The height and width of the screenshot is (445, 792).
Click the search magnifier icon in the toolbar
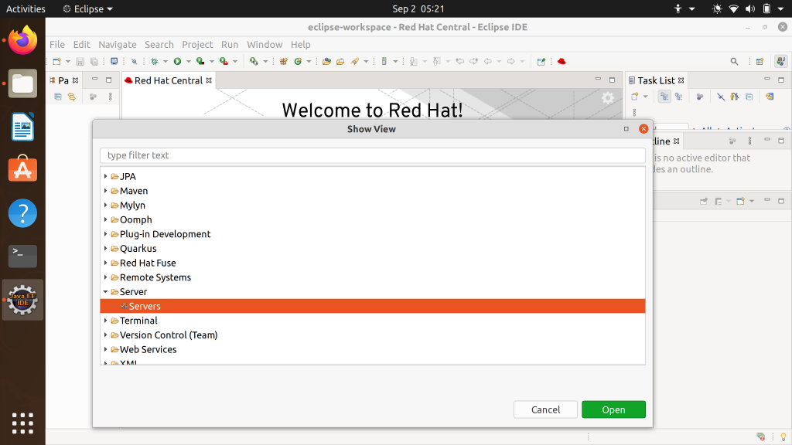(734, 61)
